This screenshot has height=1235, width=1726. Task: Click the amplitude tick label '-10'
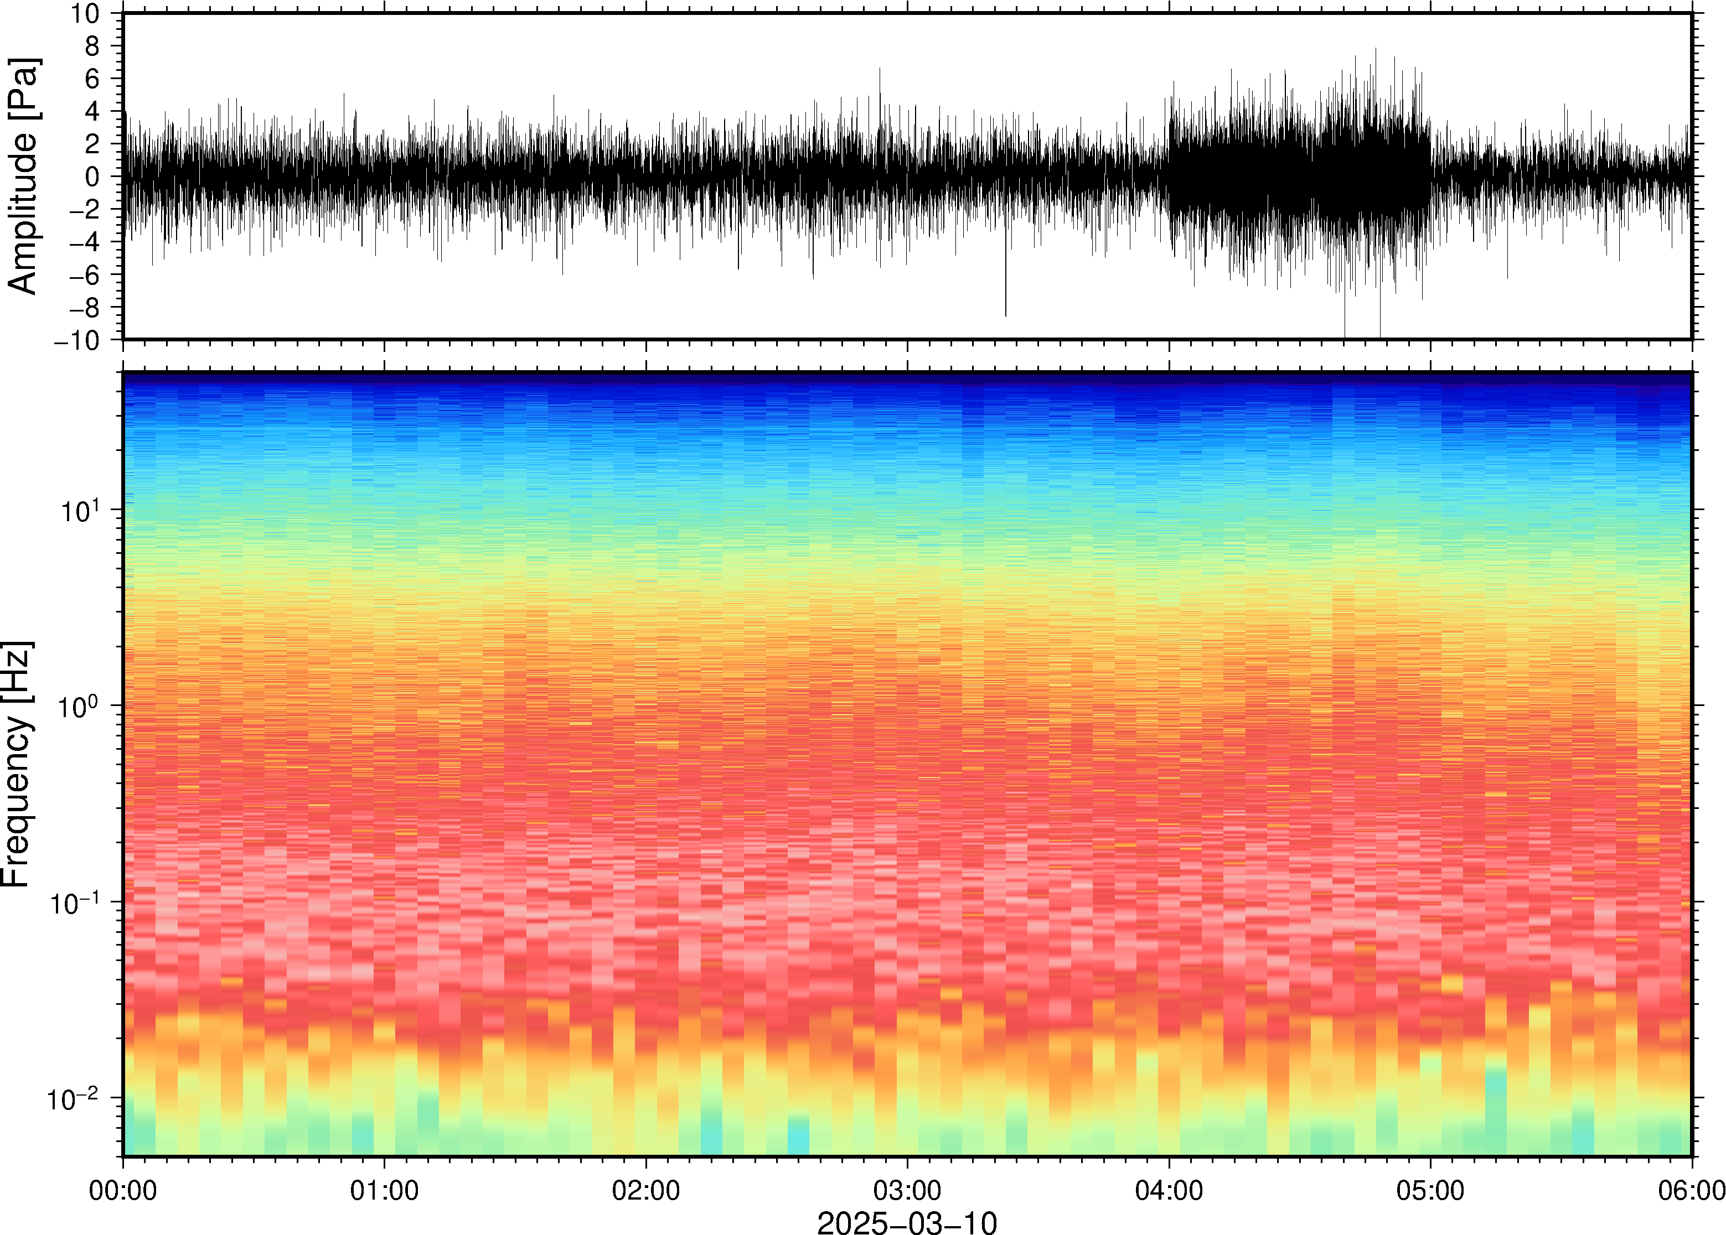76,341
